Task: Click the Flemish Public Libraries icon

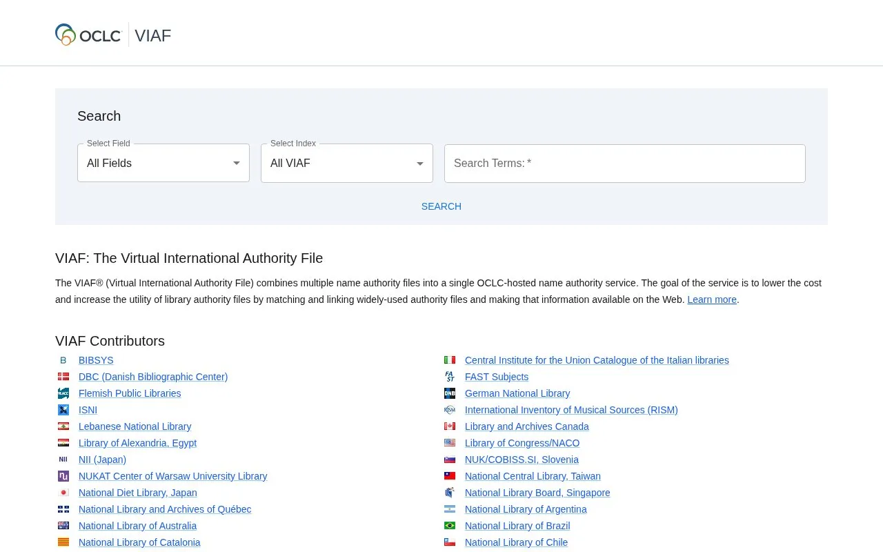Action: [x=63, y=393]
